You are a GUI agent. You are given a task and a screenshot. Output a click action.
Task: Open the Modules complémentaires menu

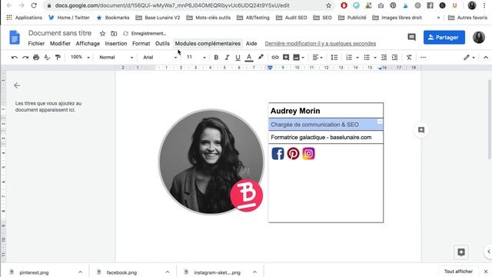click(x=208, y=44)
